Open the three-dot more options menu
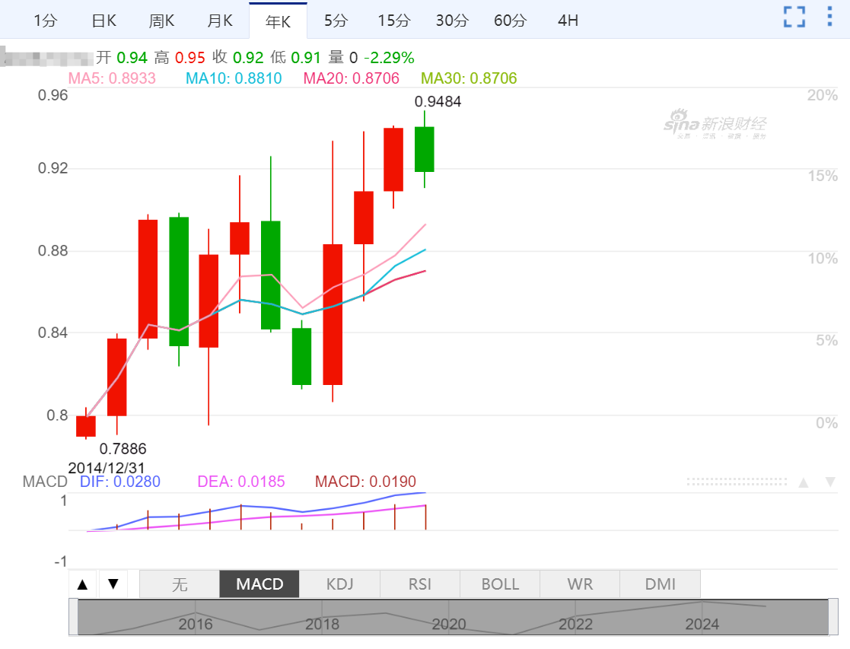The height and width of the screenshot is (649, 850). coord(829,17)
